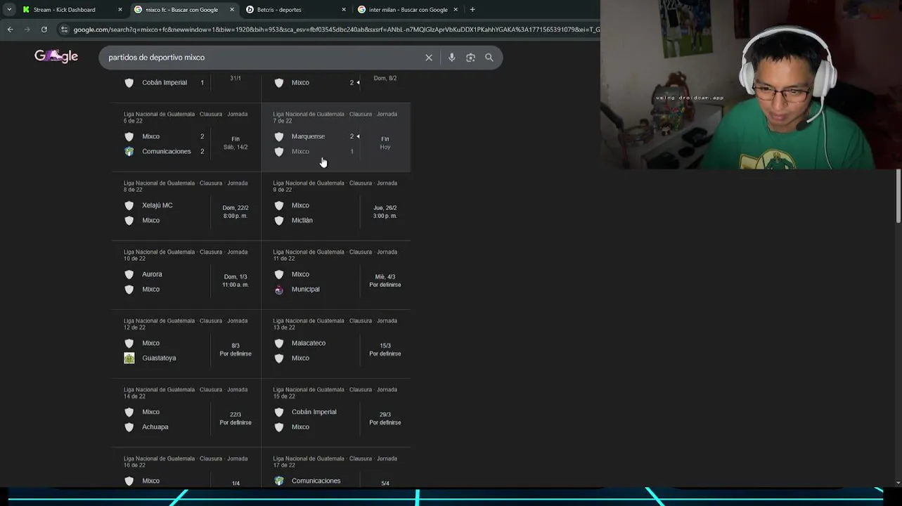Click the Comunicaciones crest in Jornada 6
Screen dimensions: 902x506
129,152
